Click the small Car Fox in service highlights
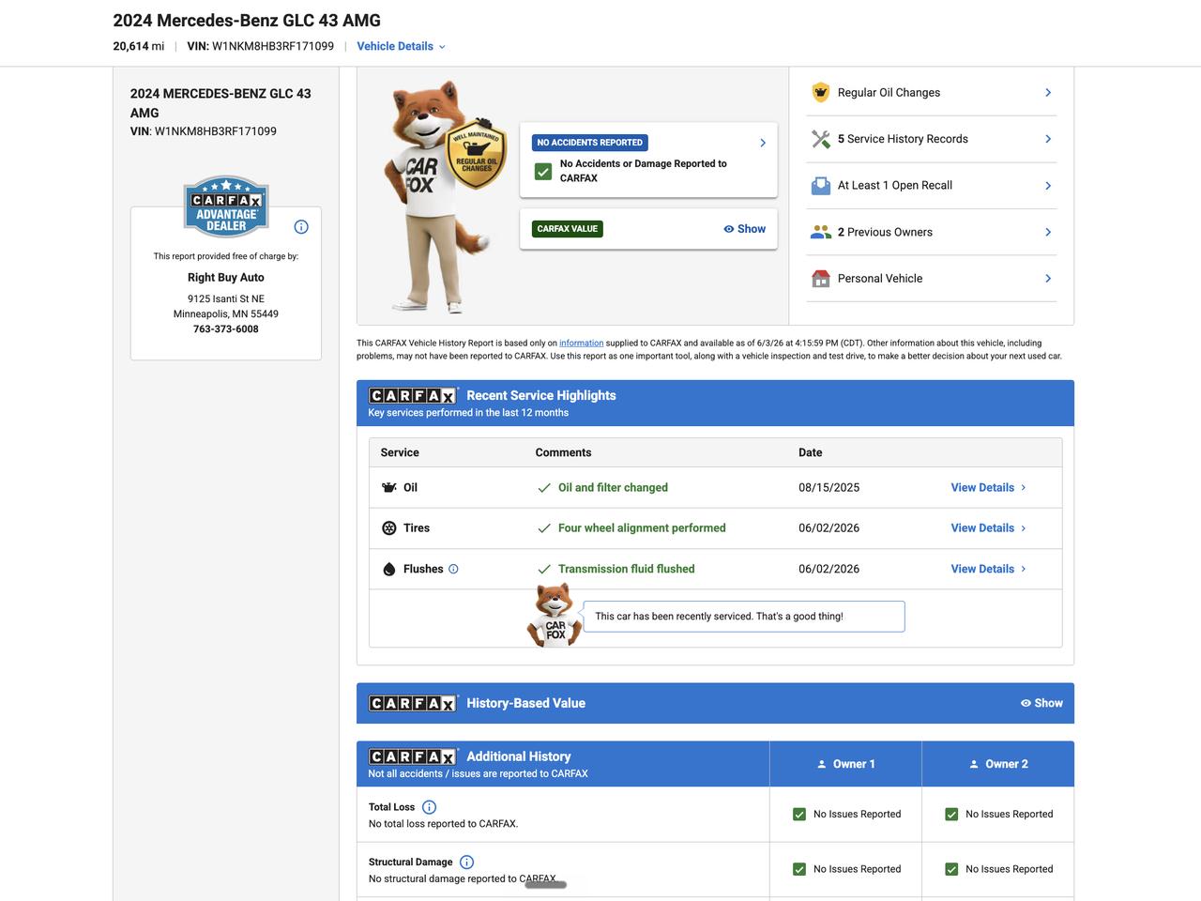Image resolution: width=1201 pixels, height=901 pixels. tap(555, 616)
